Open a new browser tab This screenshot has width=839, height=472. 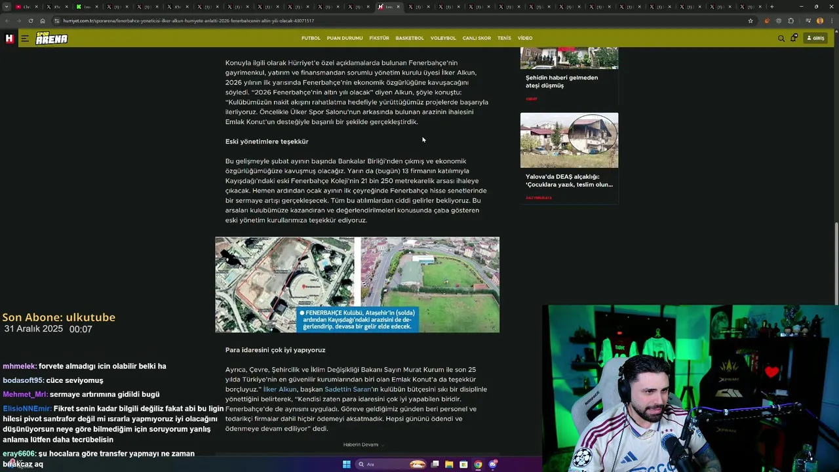coord(771,7)
